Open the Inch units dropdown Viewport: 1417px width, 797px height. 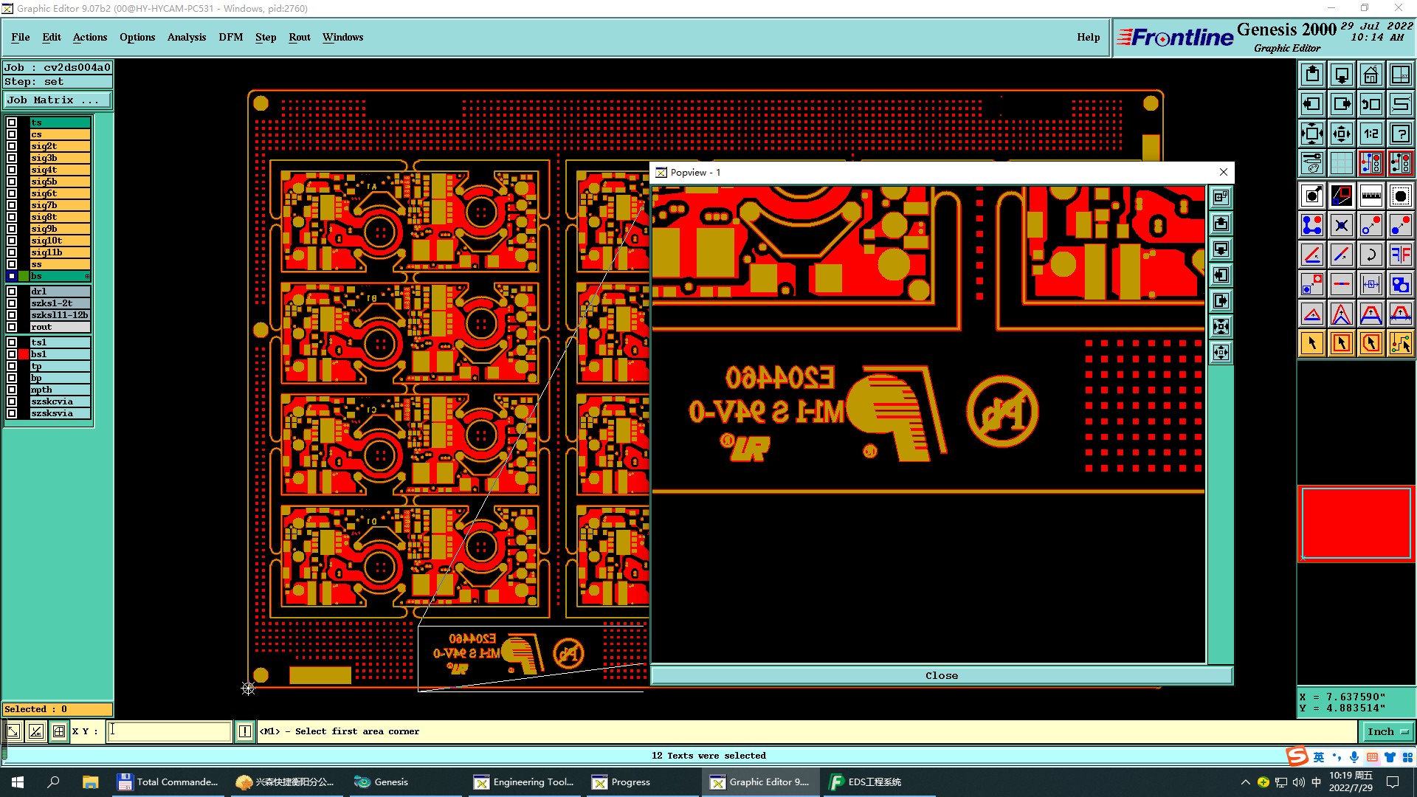(1387, 731)
